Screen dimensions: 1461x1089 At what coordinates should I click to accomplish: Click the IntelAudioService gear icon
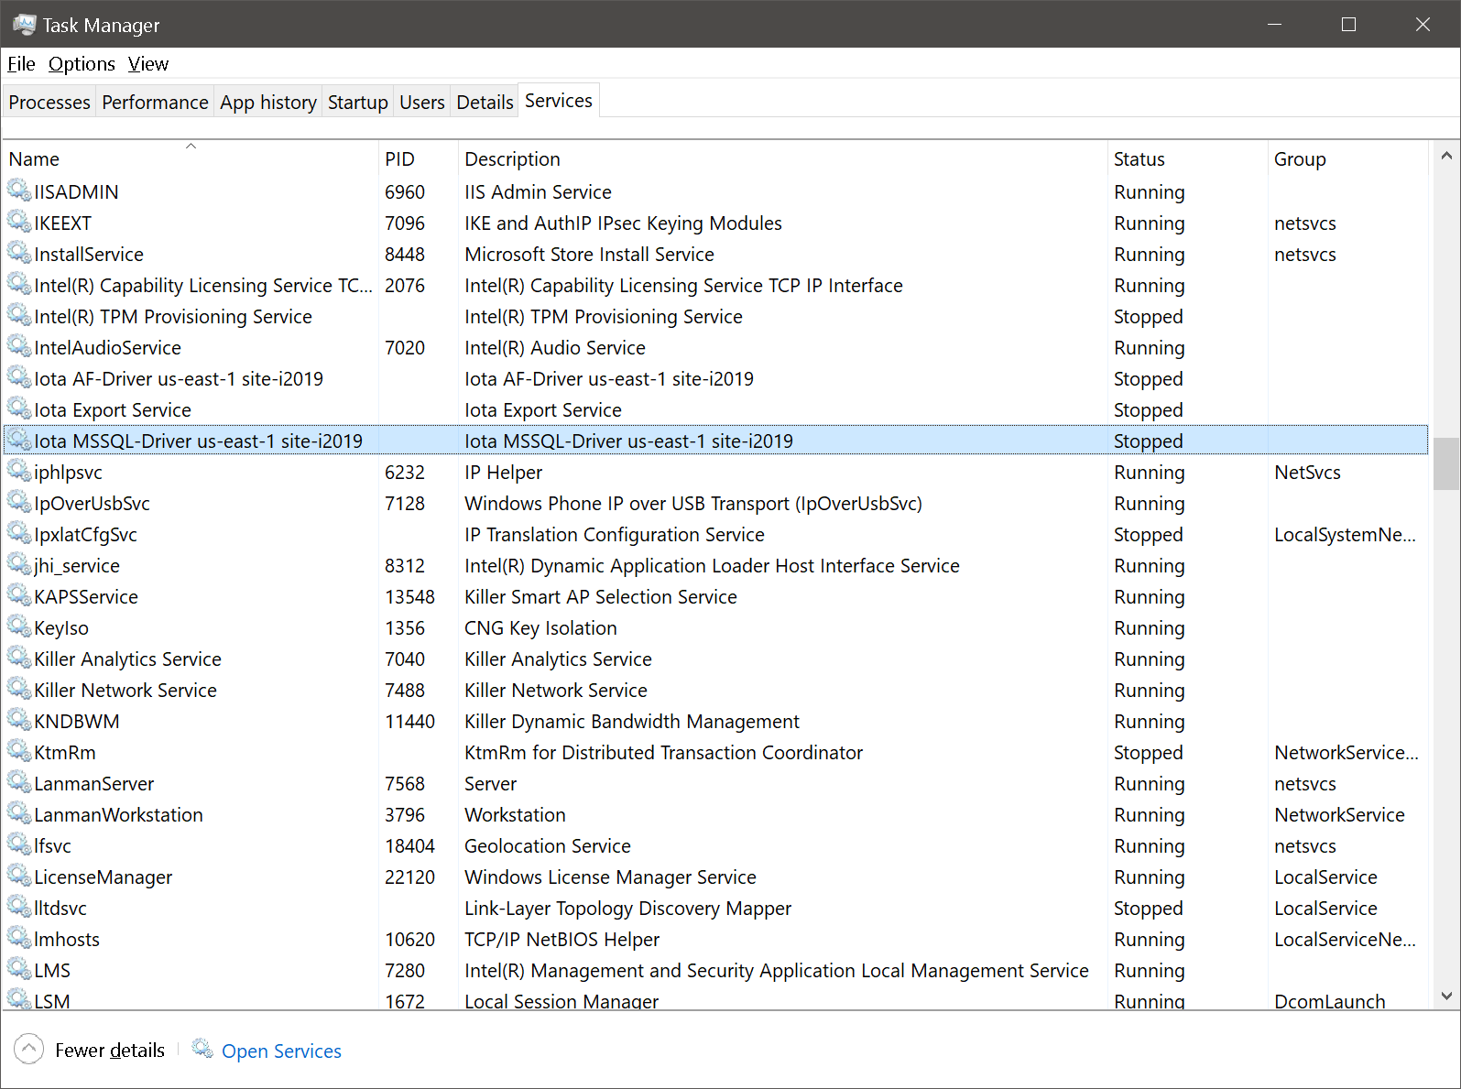[19, 346]
